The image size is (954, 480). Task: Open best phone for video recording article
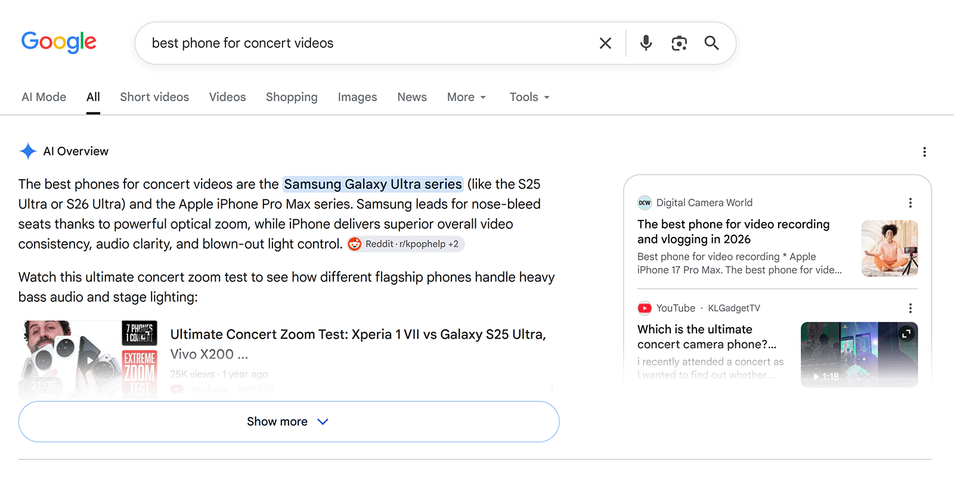733,232
